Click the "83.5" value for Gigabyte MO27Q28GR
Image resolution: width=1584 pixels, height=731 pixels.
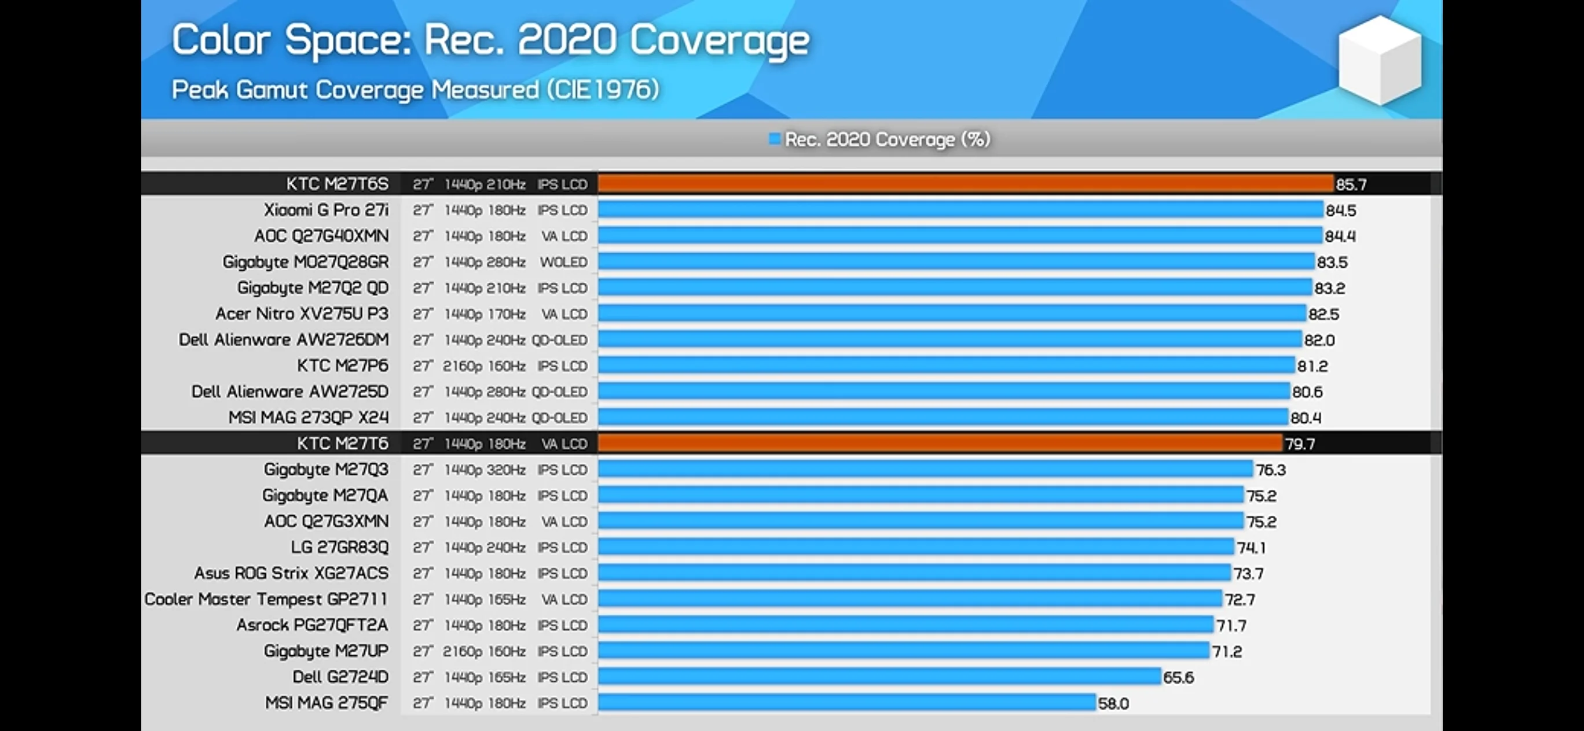(1332, 263)
